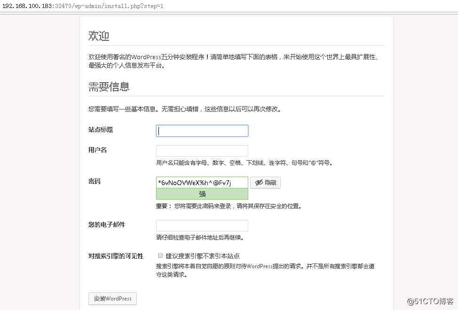
Task: Hide the password with the 隐藏 button
Action: pyautogui.click(x=266, y=183)
